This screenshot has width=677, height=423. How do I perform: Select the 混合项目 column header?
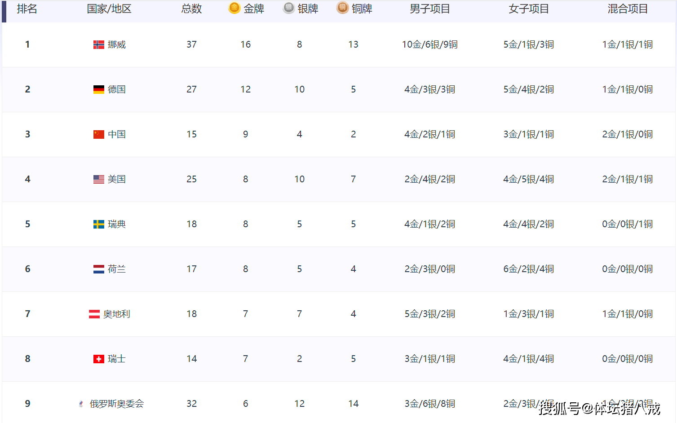[628, 9]
